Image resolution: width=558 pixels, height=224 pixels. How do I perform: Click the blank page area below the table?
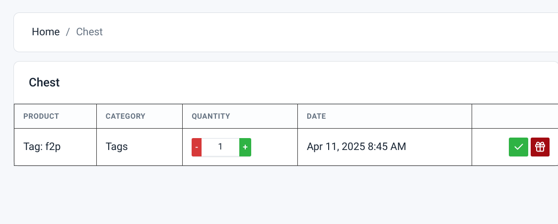[x=279, y=195]
